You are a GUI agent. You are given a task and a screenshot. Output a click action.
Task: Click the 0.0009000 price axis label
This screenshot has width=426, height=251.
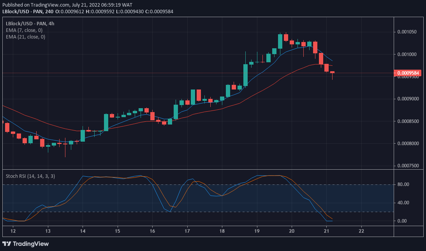pyautogui.click(x=408, y=98)
